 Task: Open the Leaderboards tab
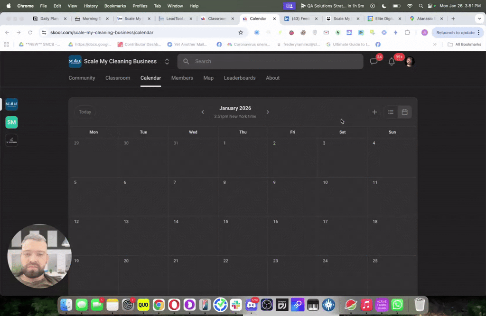(240, 78)
